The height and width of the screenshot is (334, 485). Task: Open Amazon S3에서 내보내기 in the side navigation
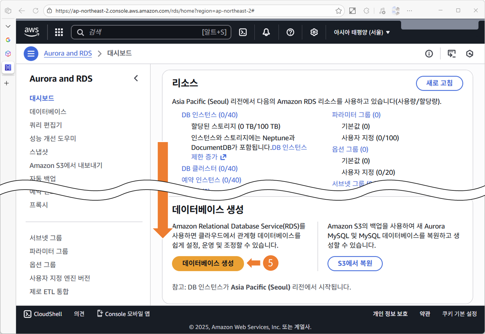click(66, 165)
